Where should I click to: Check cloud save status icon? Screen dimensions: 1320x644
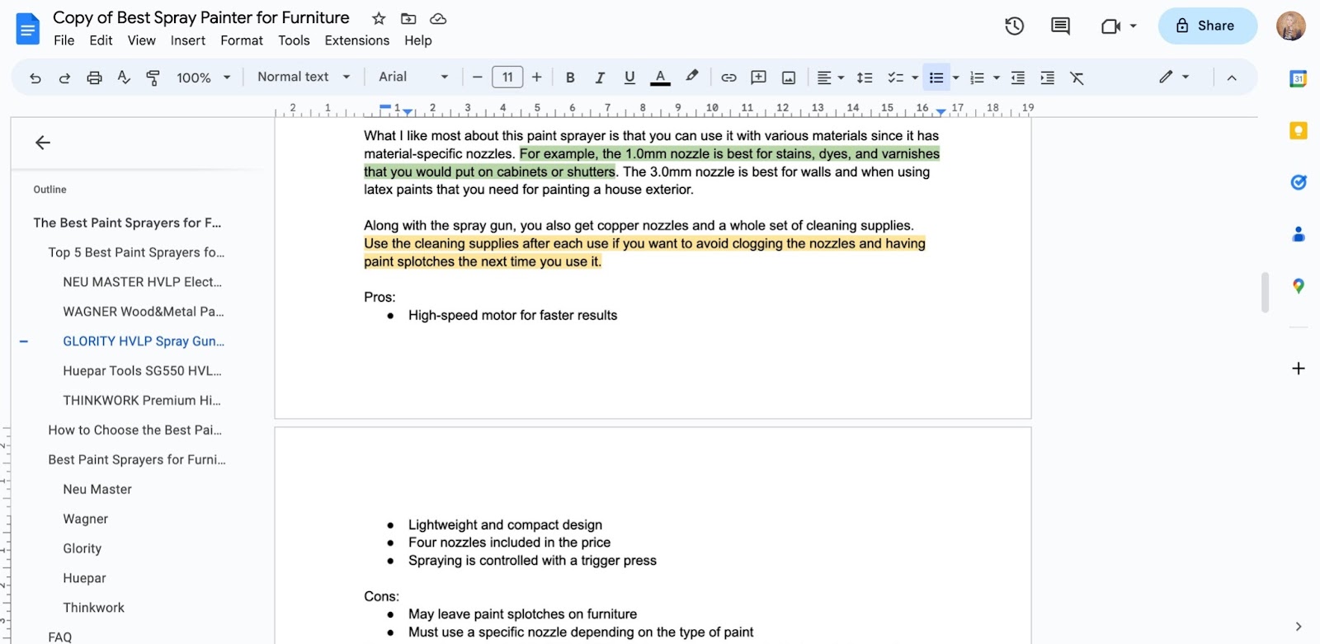coord(438,18)
